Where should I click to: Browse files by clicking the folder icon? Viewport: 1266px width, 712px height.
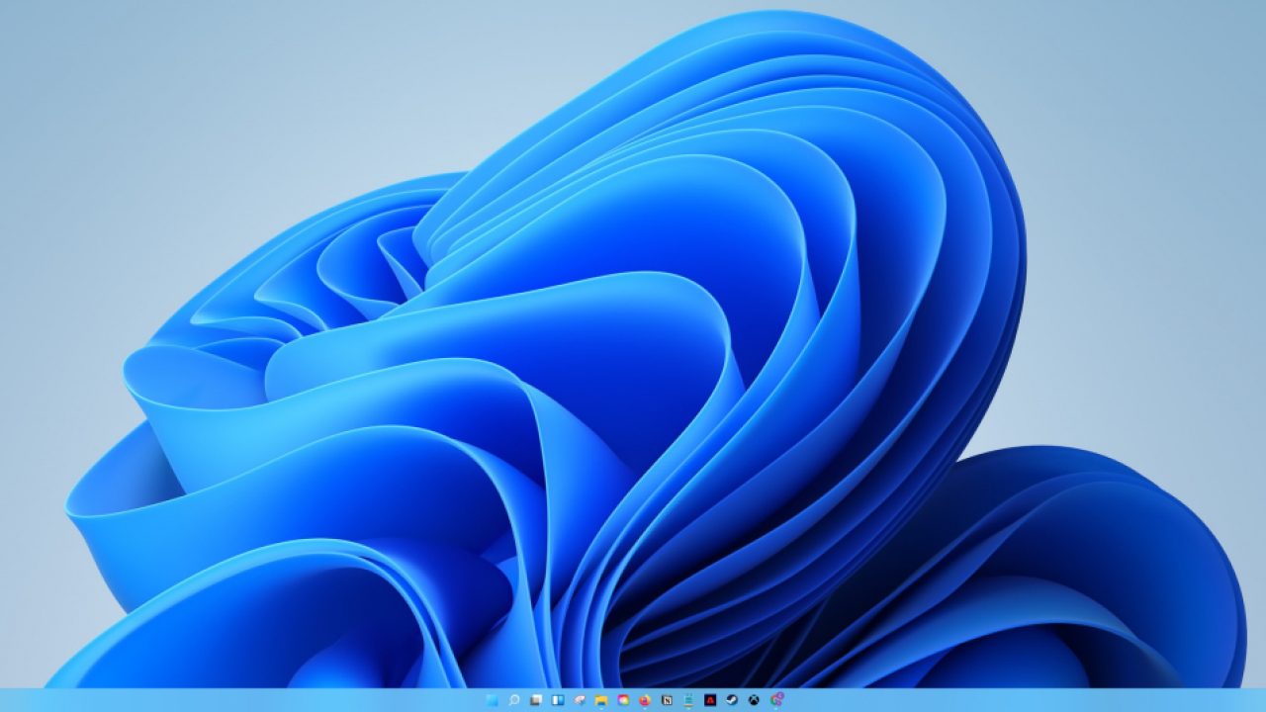pyautogui.click(x=601, y=699)
